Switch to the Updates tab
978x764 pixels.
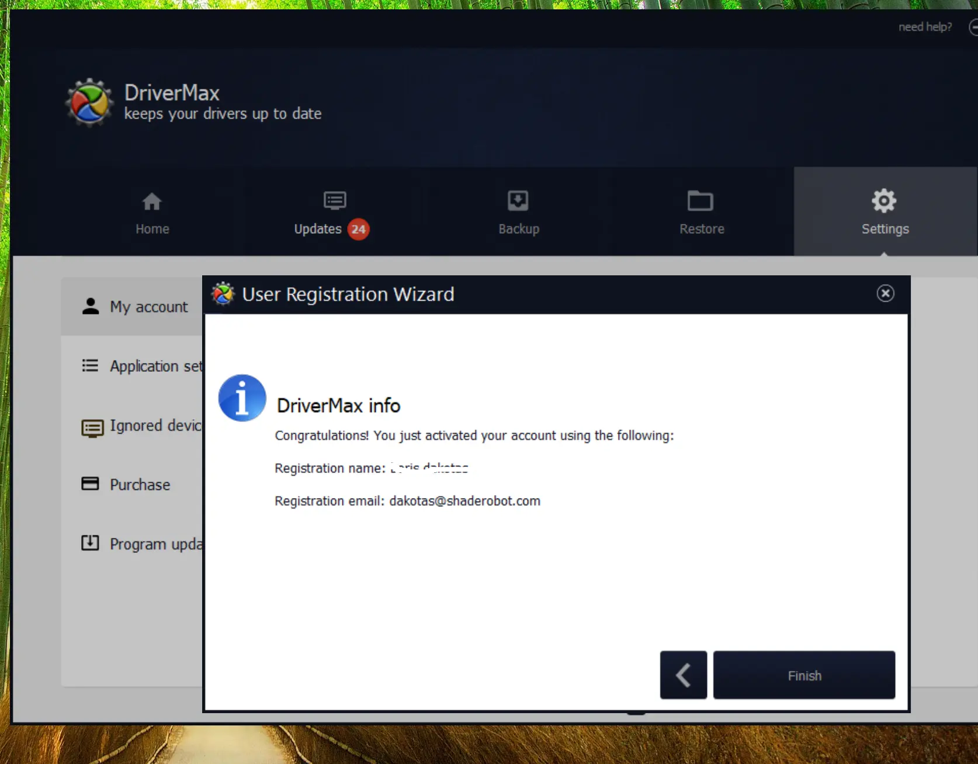point(334,213)
